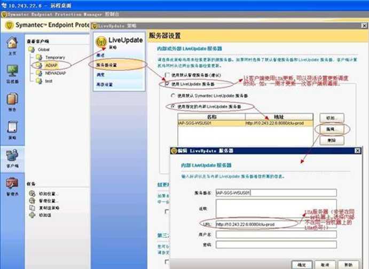Click the 删除 Delete server button

tap(332, 140)
